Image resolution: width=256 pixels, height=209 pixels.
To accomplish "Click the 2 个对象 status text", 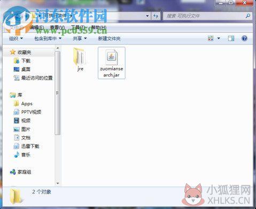I will click(x=42, y=192).
